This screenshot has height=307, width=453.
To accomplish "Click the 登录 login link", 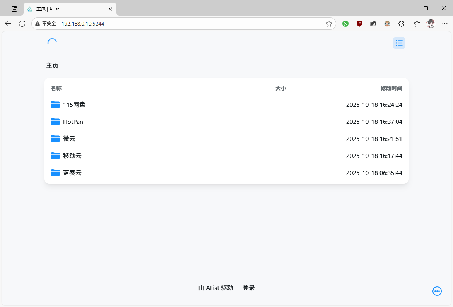I will [249, 288].
